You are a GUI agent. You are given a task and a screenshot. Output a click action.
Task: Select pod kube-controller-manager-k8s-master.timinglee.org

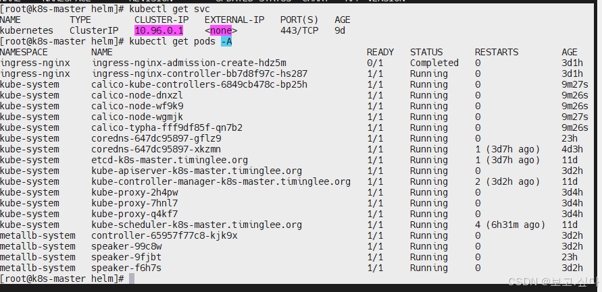(x=221, y=181)
